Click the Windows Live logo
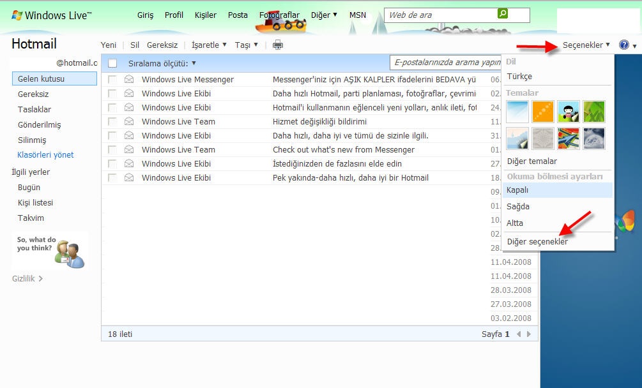 click(52, 15)
